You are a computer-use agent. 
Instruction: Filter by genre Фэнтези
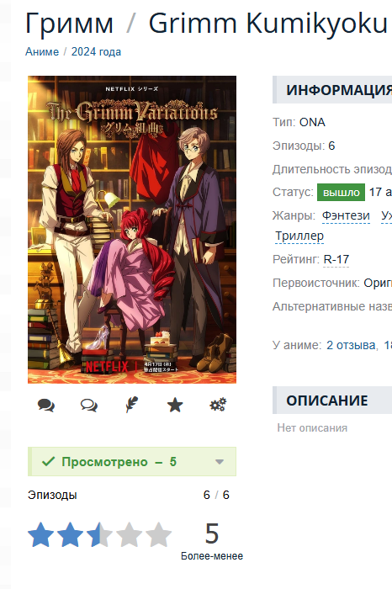(x=346, y=215)
